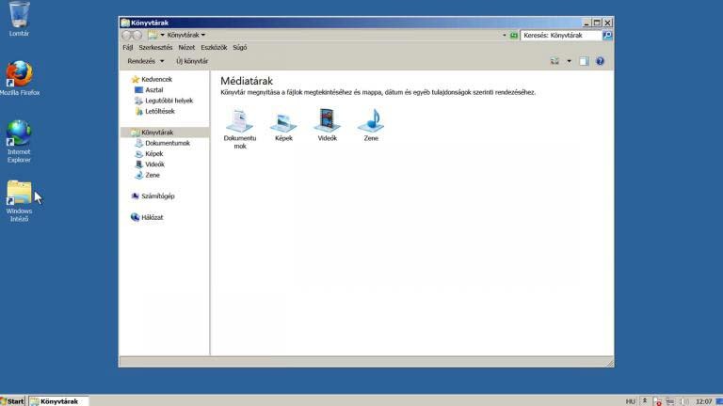Screen dimensions: 723x406
Task: Click the Start button
Action: (12, 400)
